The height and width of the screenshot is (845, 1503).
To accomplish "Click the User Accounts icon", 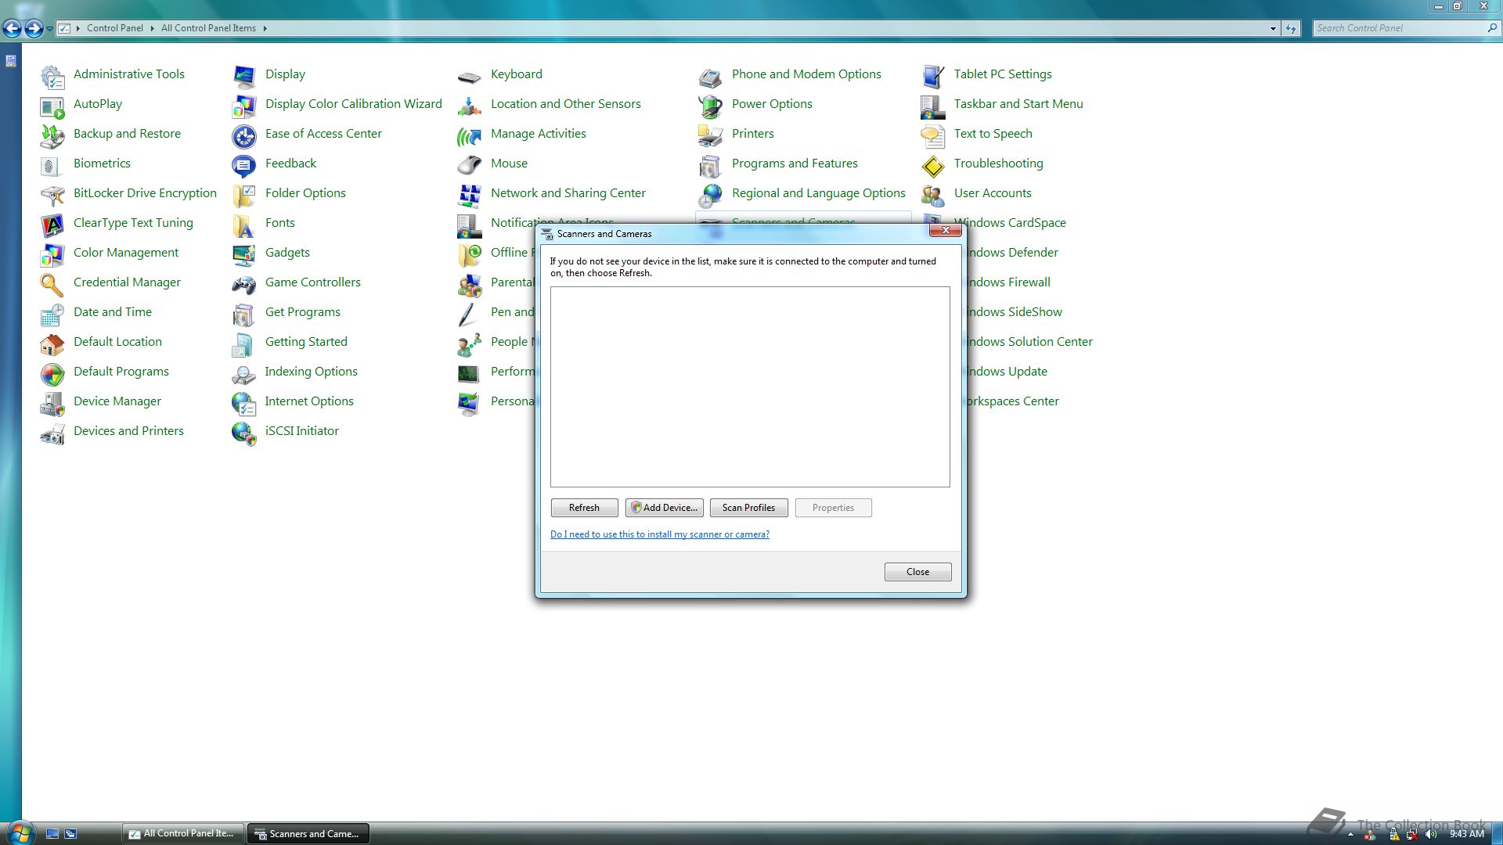I will pyautogui.click(x=933, y=195).
